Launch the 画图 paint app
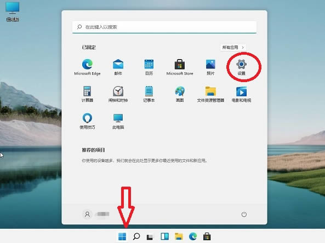 (x=180, y=94)
